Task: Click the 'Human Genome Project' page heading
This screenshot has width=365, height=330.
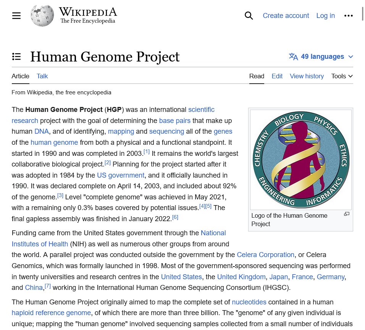Action: coord(105,57)
